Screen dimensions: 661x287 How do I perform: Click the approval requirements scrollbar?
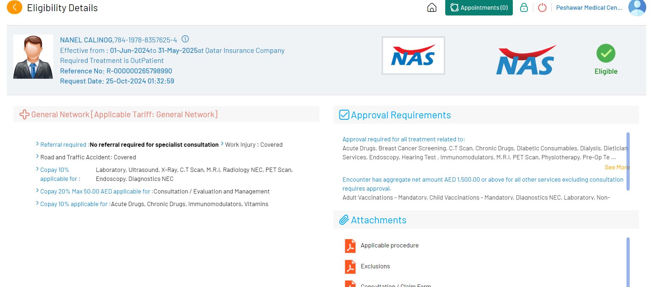tap(628, 161)
